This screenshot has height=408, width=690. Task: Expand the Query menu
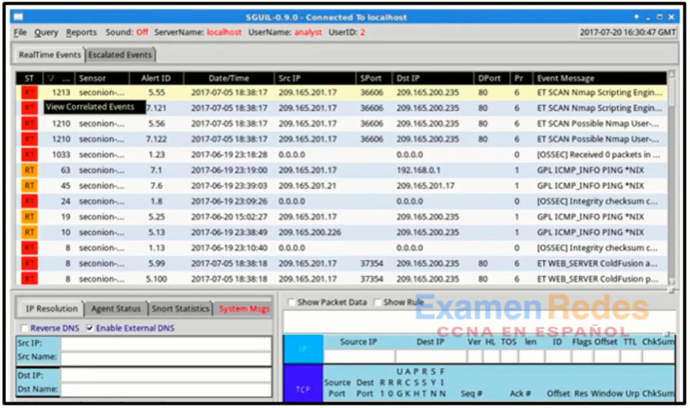coord(46,32)
